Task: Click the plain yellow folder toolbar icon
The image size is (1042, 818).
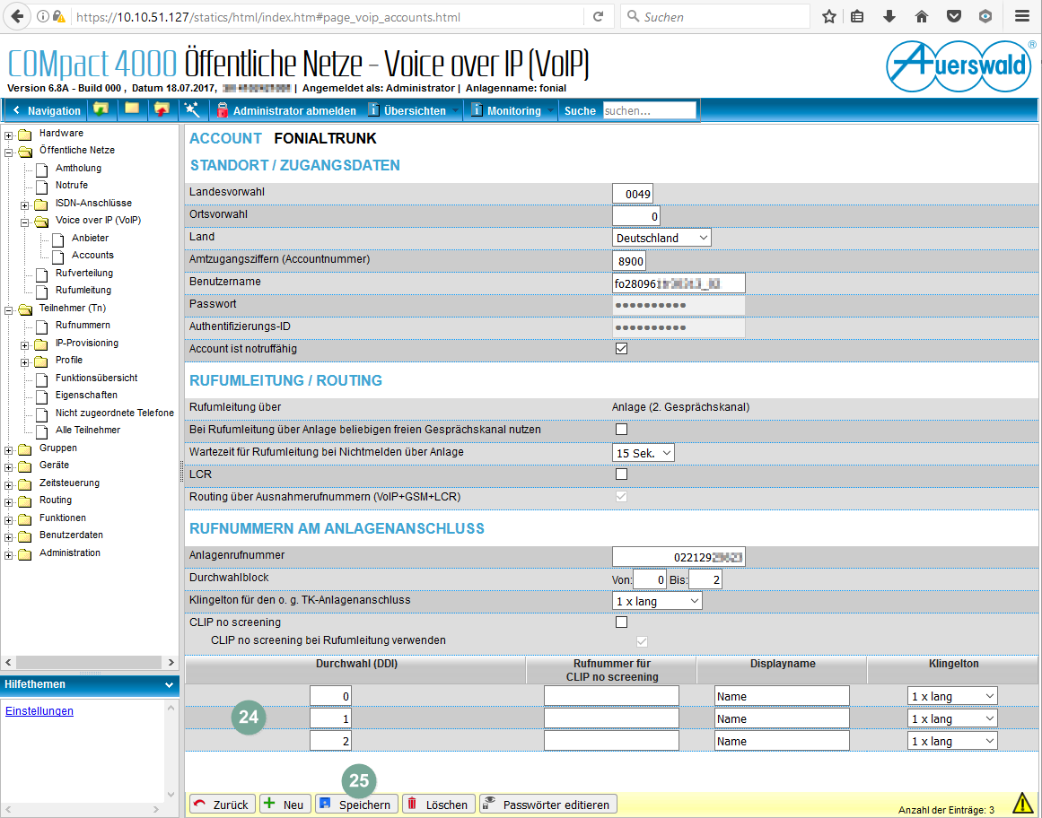Action: (x=132, y=109)
